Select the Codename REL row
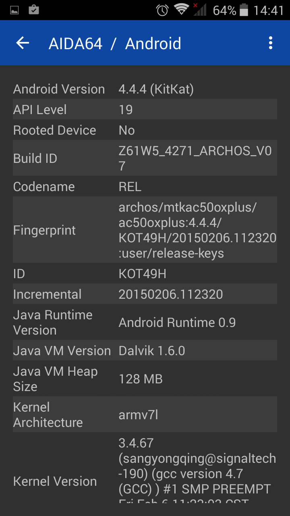The width and height of the screenshot is (290, 516). 145,187
